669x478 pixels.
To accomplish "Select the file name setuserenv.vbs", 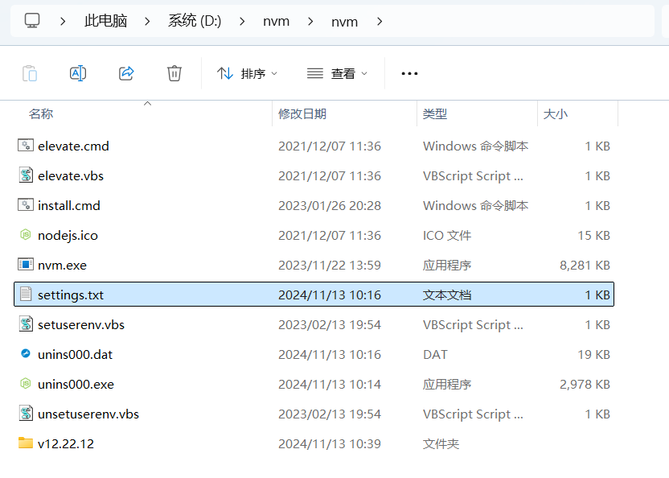I will point(81,324).
